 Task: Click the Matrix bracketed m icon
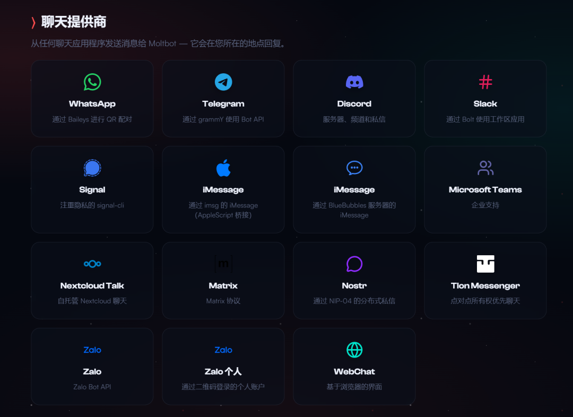tap(223, 264)
